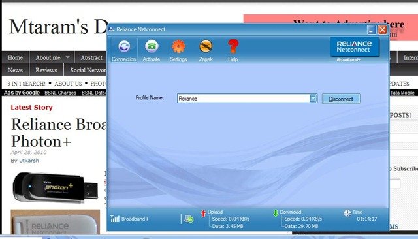Click the green Download arrow icon

[x=276, y=213]
